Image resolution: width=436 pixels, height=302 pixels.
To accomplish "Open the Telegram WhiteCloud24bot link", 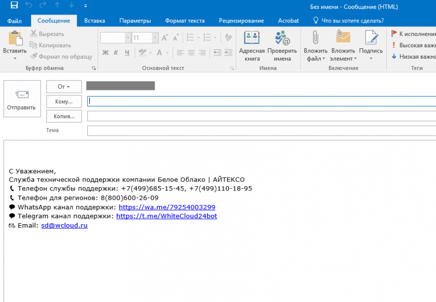I will coord(166,216).
